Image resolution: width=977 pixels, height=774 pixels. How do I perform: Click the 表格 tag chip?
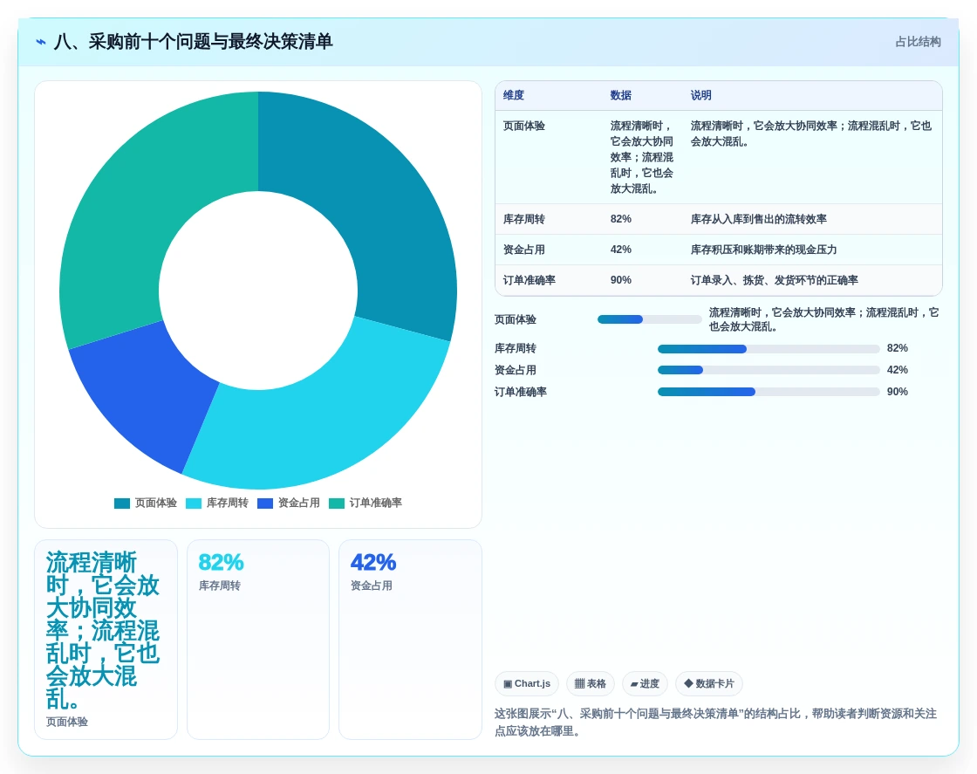[590, 683]
